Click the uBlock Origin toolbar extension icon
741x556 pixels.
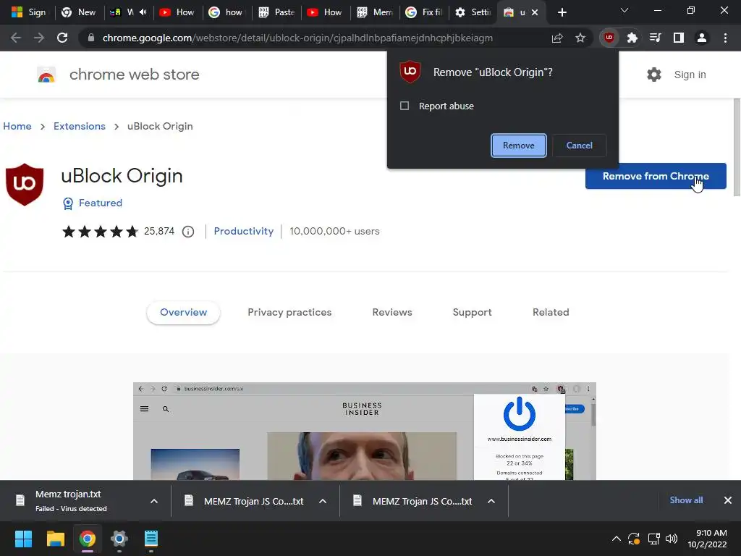coord(609,38)
